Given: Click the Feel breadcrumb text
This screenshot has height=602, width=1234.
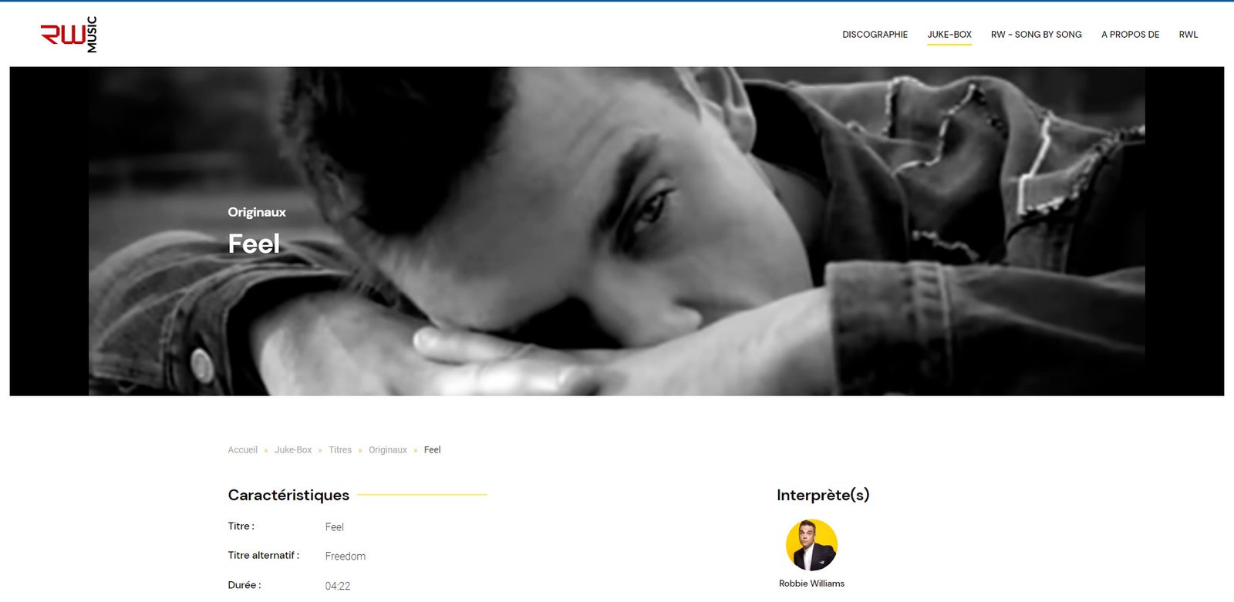Looking at the screenshot, I should click(x=432, y=450).
